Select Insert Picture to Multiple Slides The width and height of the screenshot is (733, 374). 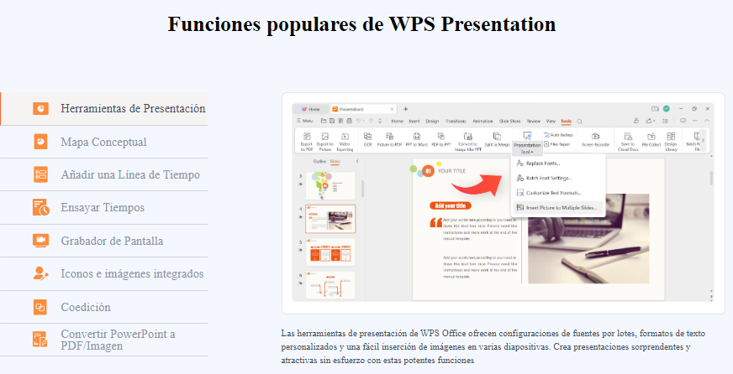559,208
